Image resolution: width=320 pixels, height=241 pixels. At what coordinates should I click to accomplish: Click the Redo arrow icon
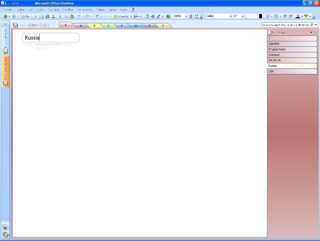[87, 16]
